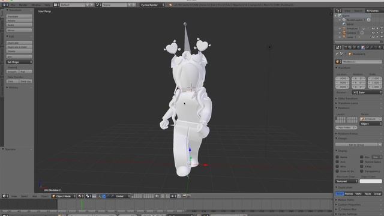The image size is (384, 216).
Task: Open the parent type Object dropdown
Action: click(x=371, y=124)
